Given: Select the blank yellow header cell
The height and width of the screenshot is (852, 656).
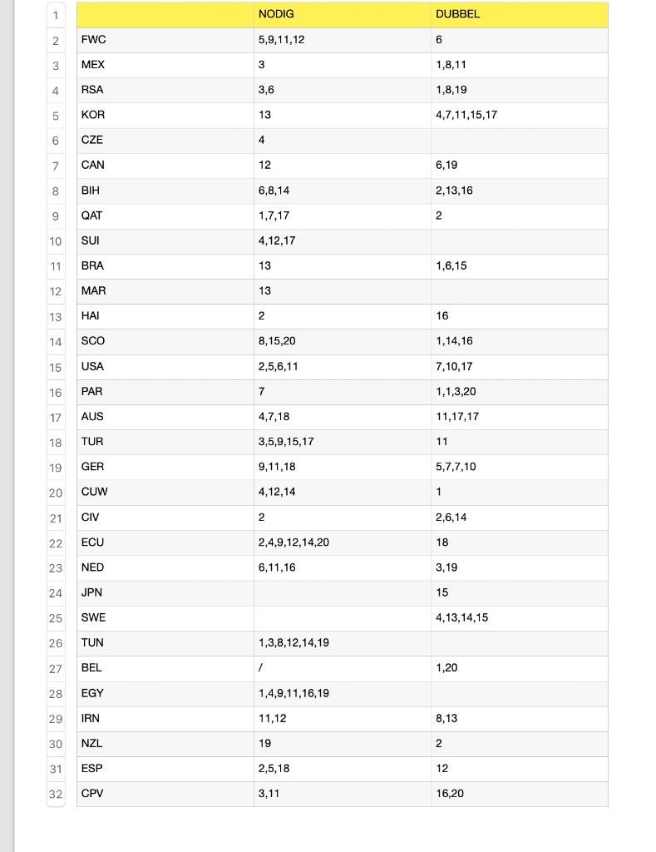Looking at the screenshot, I should click(165, 15).
